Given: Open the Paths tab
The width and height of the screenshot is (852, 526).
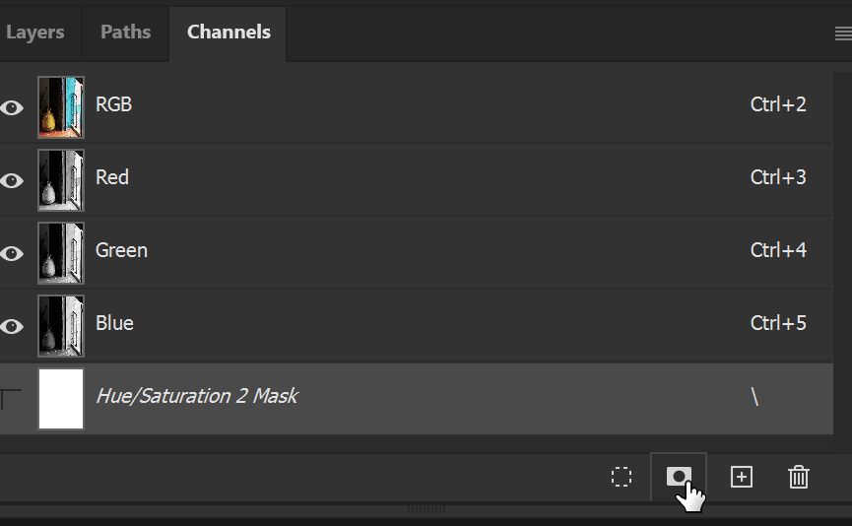Looking at the screenshot, I should point(126,33).
